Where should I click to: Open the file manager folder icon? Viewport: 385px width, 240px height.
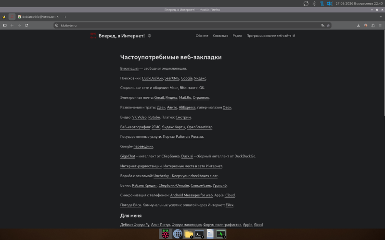click(x=188, y=234)
